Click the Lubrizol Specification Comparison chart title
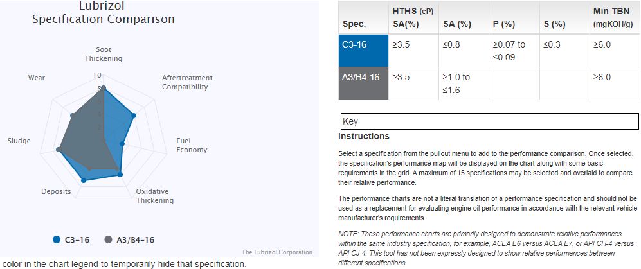Image resolution: width=641 pixels, height=269 pixels. click(x=104, y=13)
